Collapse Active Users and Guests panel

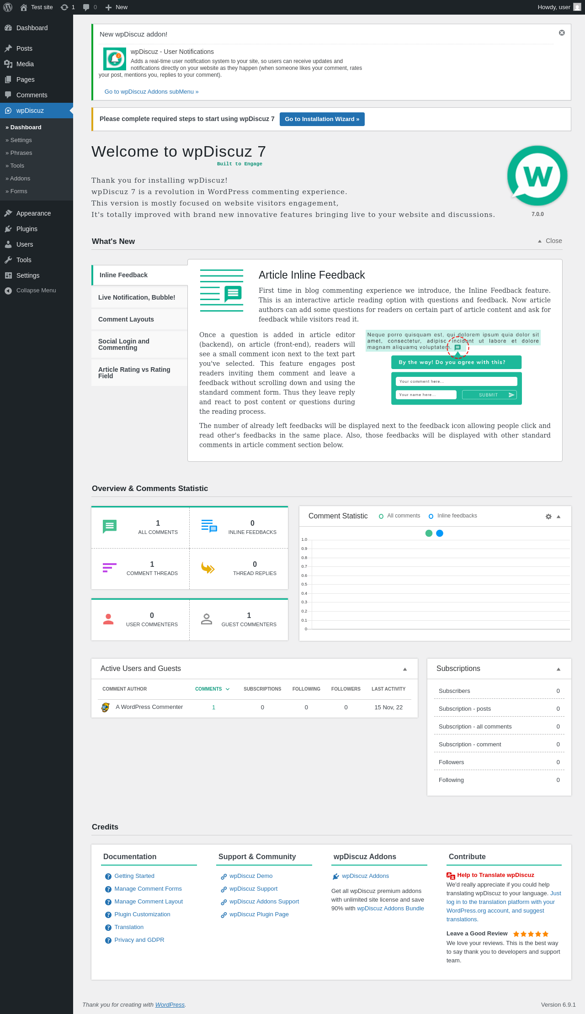point(405,669)
